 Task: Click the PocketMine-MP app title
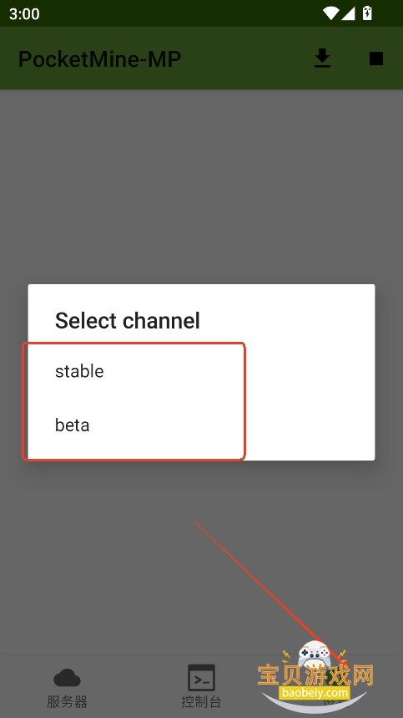99,59
